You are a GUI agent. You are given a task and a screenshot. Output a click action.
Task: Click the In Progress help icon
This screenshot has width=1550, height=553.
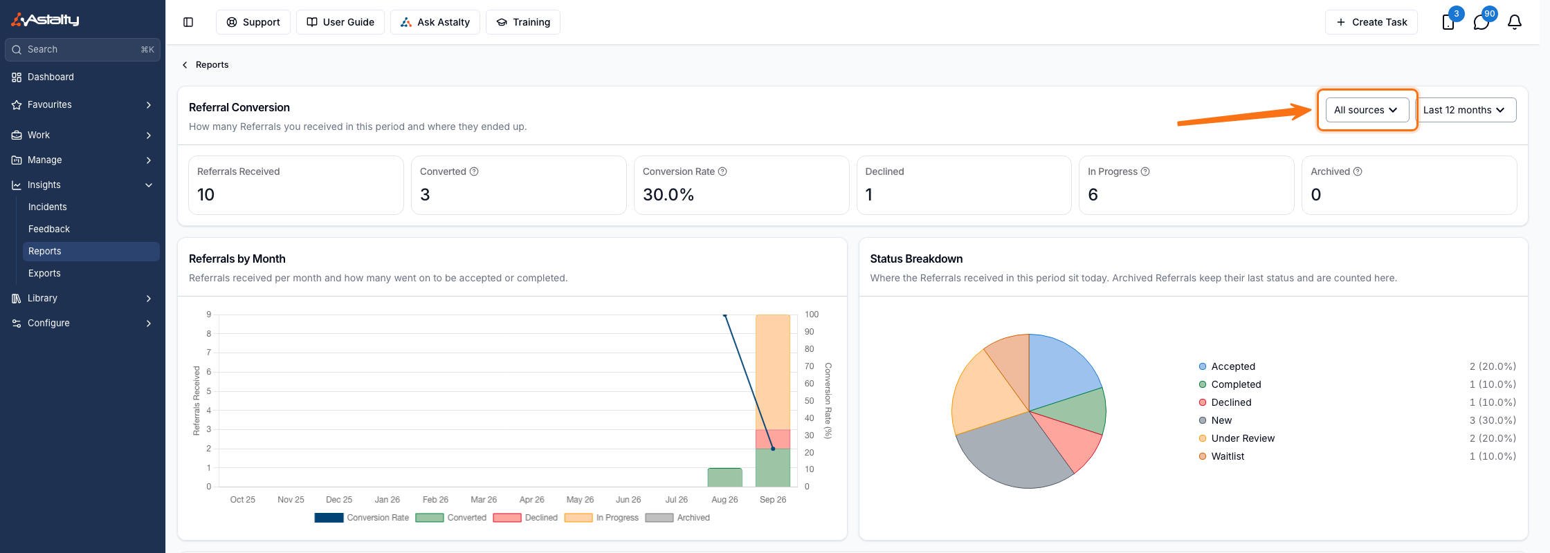point(1145,171)
